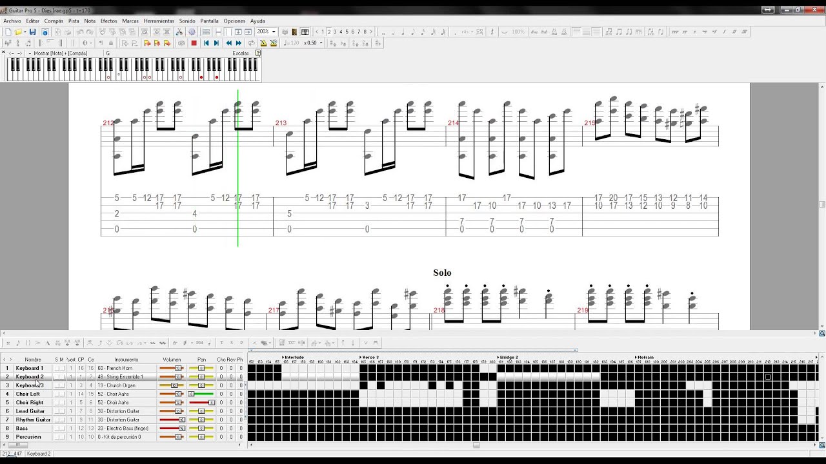Select the pianississimo ppp dynamics icon
826x464 pixels.
(x=675, y=32)
